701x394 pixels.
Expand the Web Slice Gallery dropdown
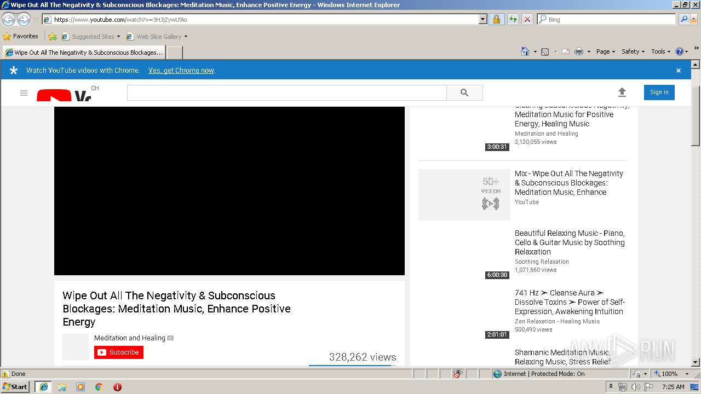pos(186,37)
